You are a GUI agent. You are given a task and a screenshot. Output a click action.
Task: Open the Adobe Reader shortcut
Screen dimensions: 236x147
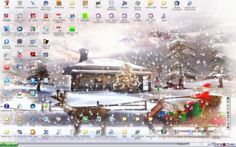point(33,55)
